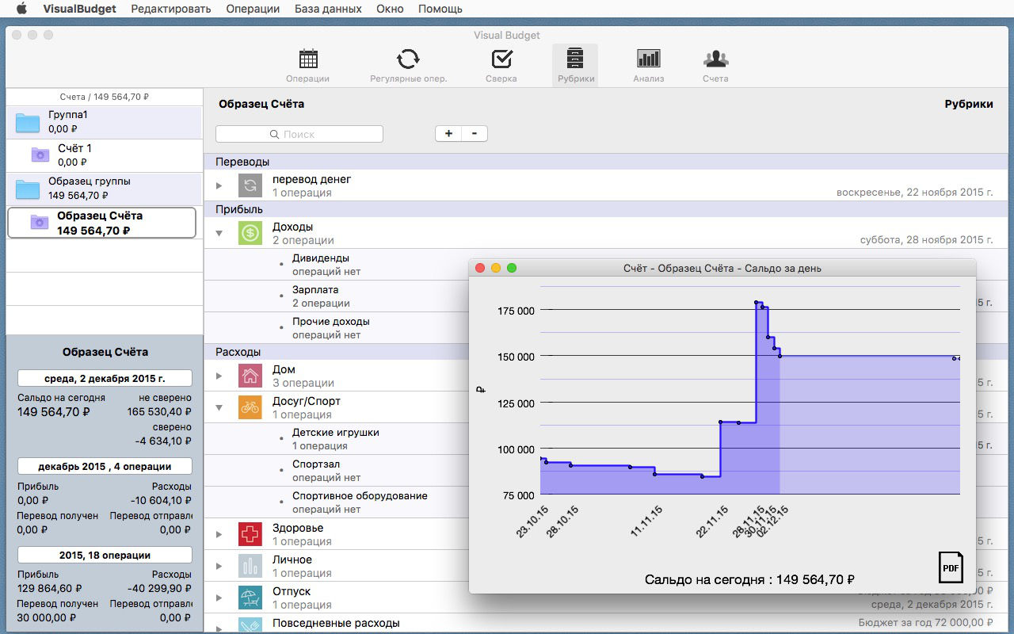Click the Здоровье red cross icon
The image size is (1014, 634).
point(250,534)
